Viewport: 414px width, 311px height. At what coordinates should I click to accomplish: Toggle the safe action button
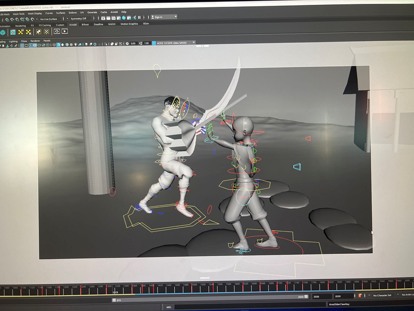[43, 45]
